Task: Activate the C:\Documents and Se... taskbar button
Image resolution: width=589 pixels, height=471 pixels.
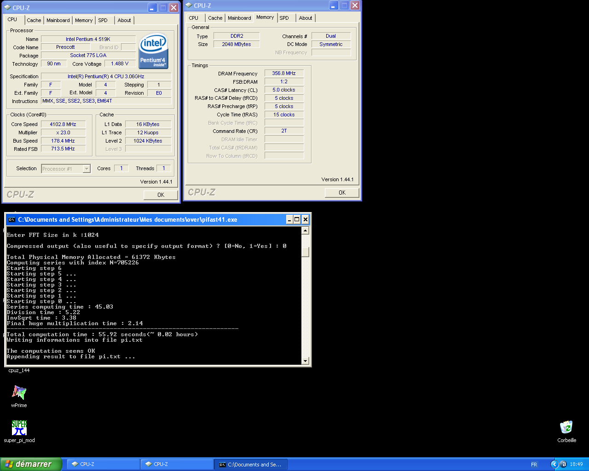Action: pos(251,465)
